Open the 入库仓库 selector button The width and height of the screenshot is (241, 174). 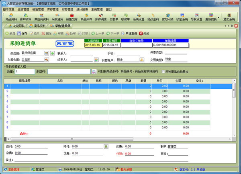47,60
